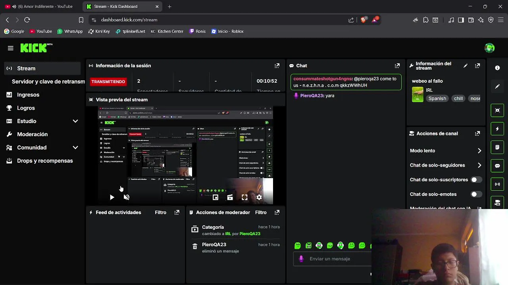Viewport: 508px width, 285px height.
Task: Switch the preview to theater mode
Action: pyautogui.click(x=230, y=197)
